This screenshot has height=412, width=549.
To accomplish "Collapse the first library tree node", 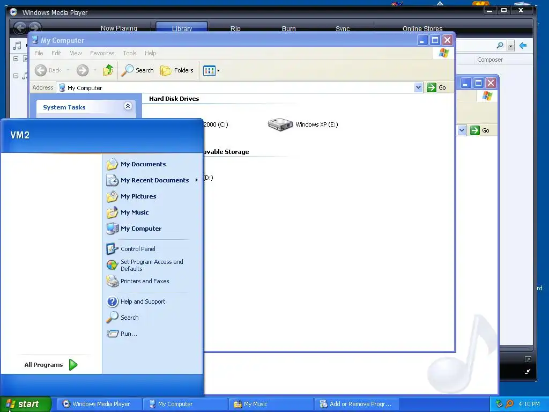I will pyautogui.click(x=16, y=59).
